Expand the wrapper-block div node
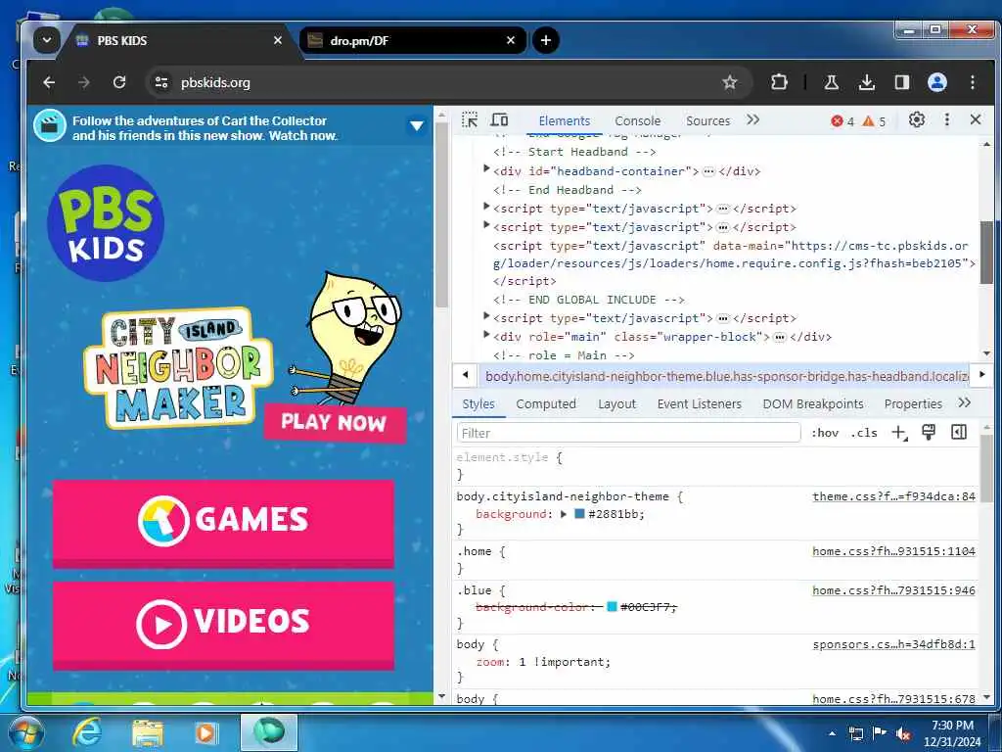 486,335
